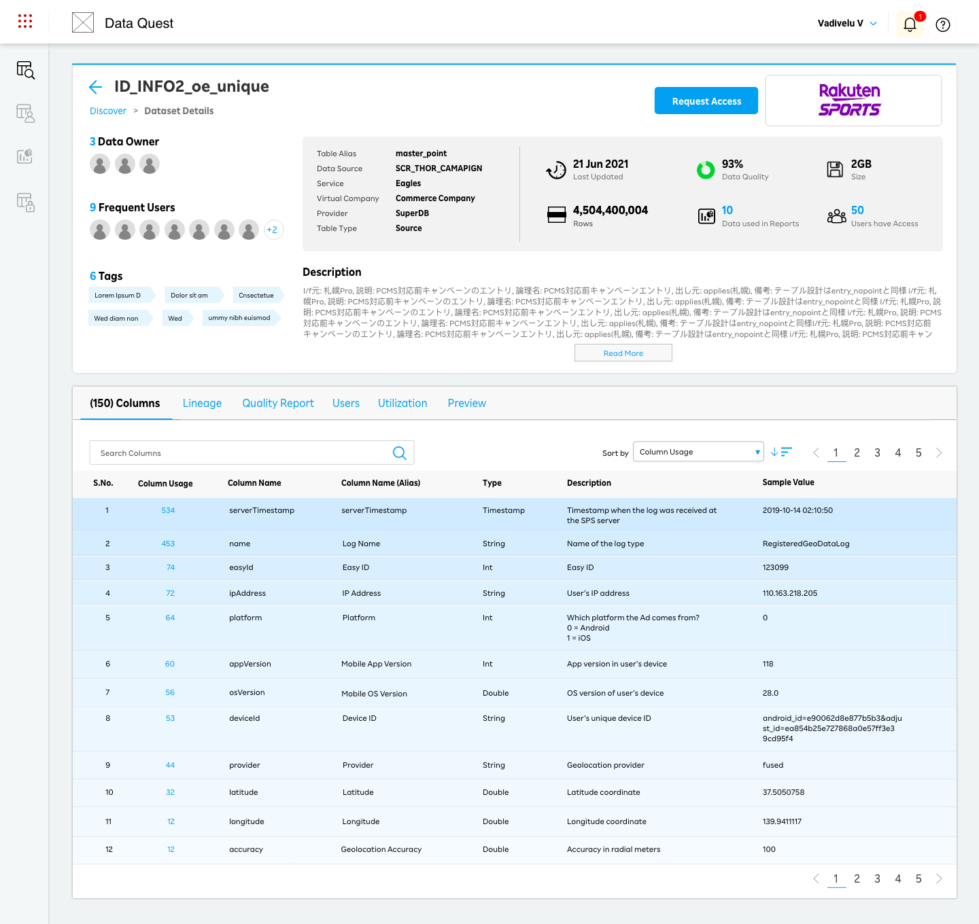979x924 pixels.
Task: Select the dataset search sidebar icon
Action: tap(25, 70)
